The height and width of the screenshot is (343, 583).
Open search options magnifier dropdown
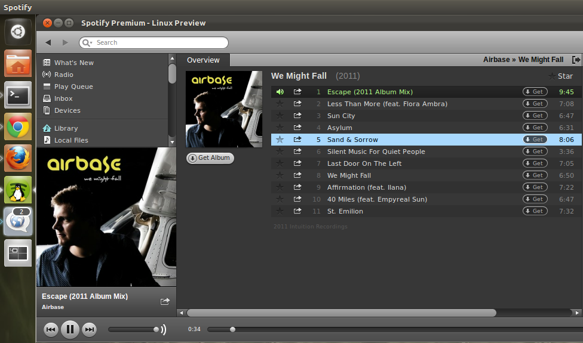[x=87, y=43]
